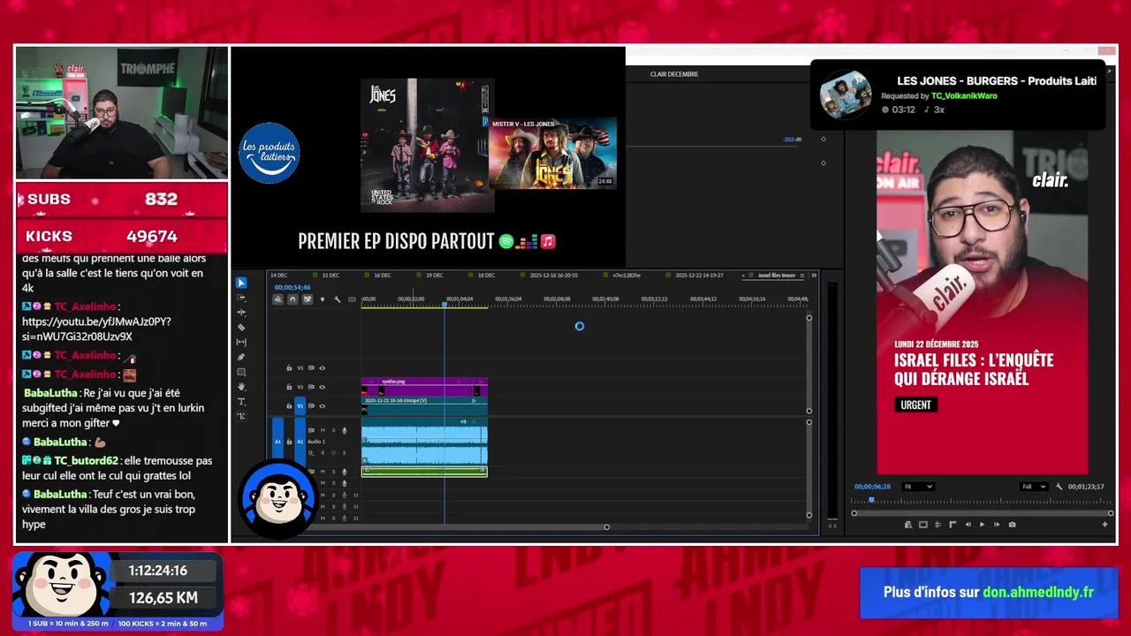Toggle Snap in timeline

tap(292, 299)
